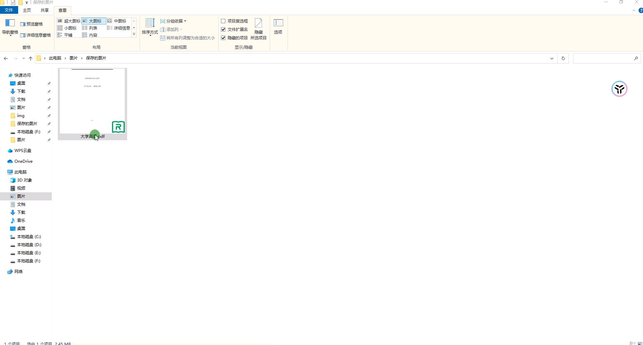Screen dimensions: 643x345
Task: Go back with the back arrow
Action: (x=6, y=58)
